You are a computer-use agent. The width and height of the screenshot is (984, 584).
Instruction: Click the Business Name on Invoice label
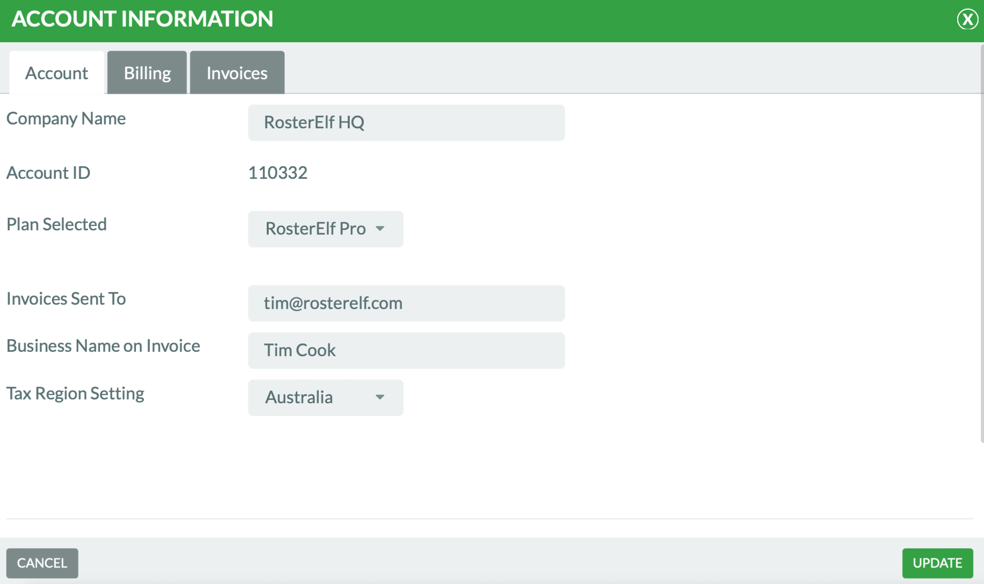coord(103,345)
